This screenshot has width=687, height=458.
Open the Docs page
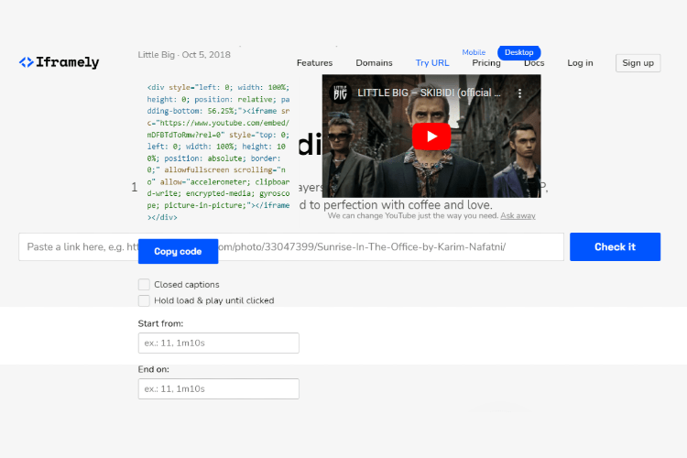pos(534,62)
